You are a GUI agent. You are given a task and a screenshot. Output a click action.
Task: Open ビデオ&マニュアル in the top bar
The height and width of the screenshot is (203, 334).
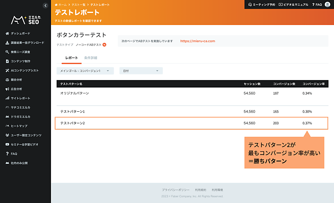294,5
